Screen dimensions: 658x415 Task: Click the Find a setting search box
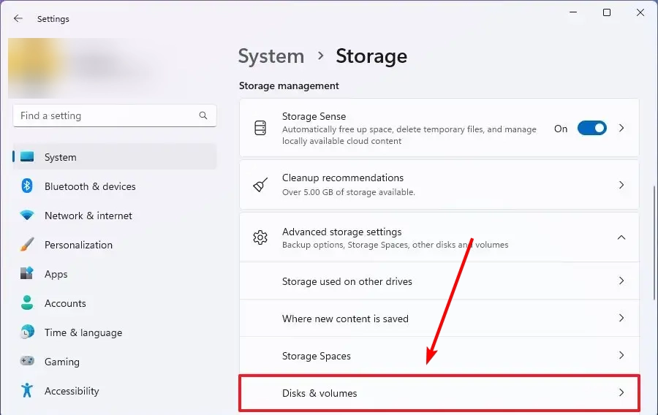(115, 115)
